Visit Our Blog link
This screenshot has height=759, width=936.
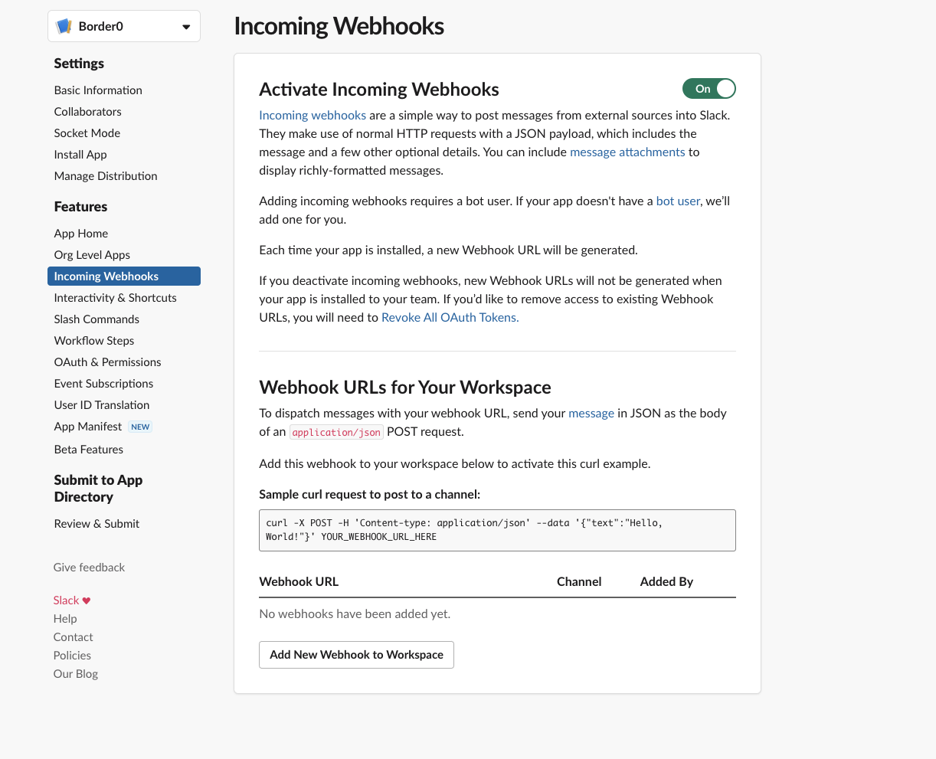(76, 674)
